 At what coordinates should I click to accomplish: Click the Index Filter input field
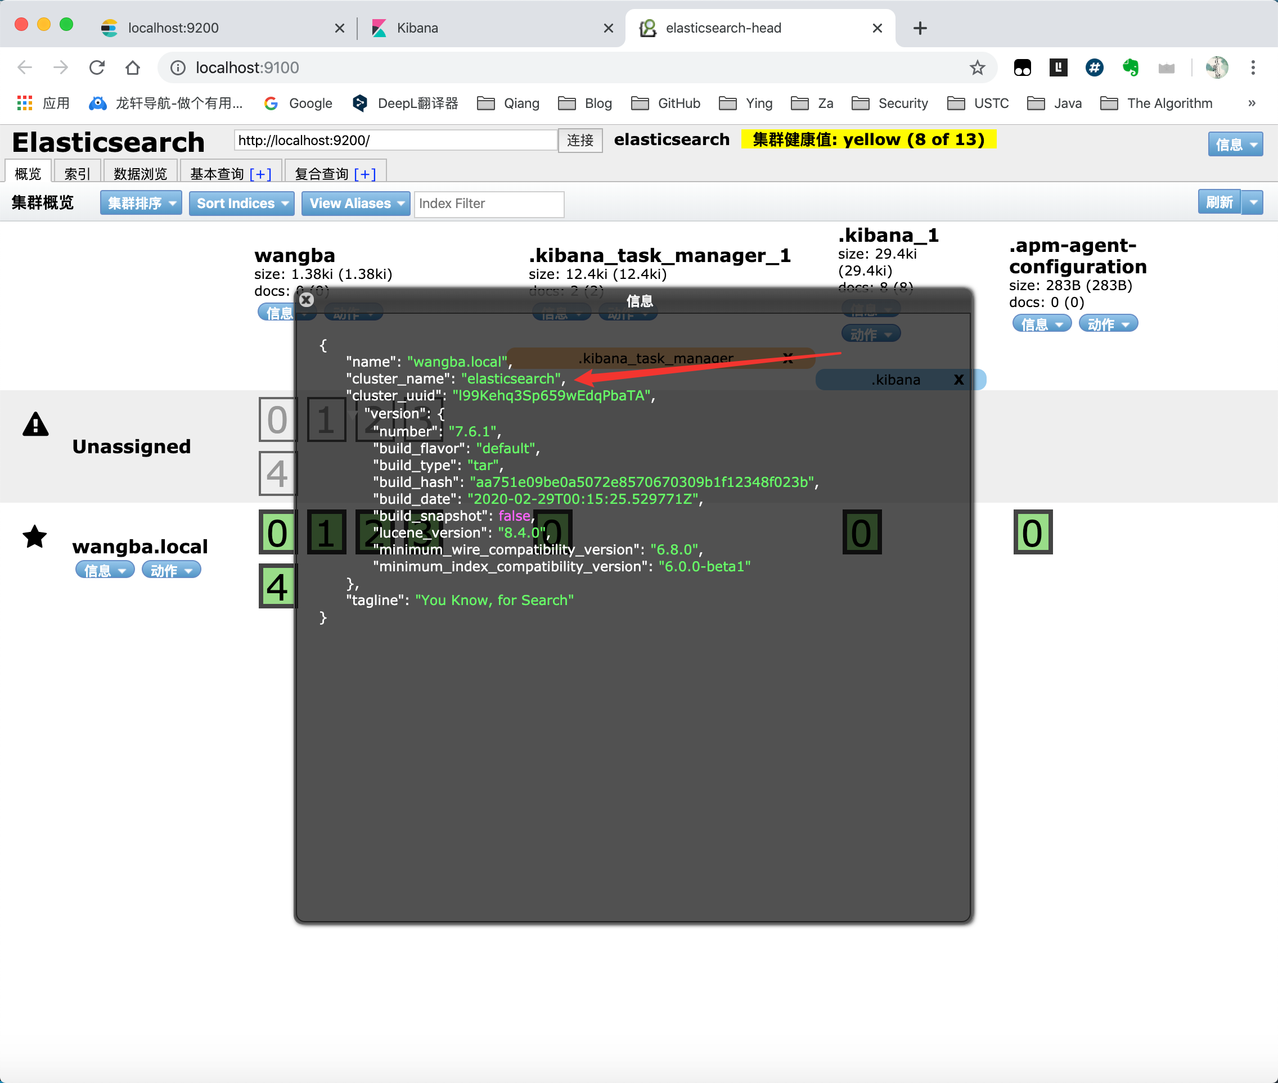point(489,204)
